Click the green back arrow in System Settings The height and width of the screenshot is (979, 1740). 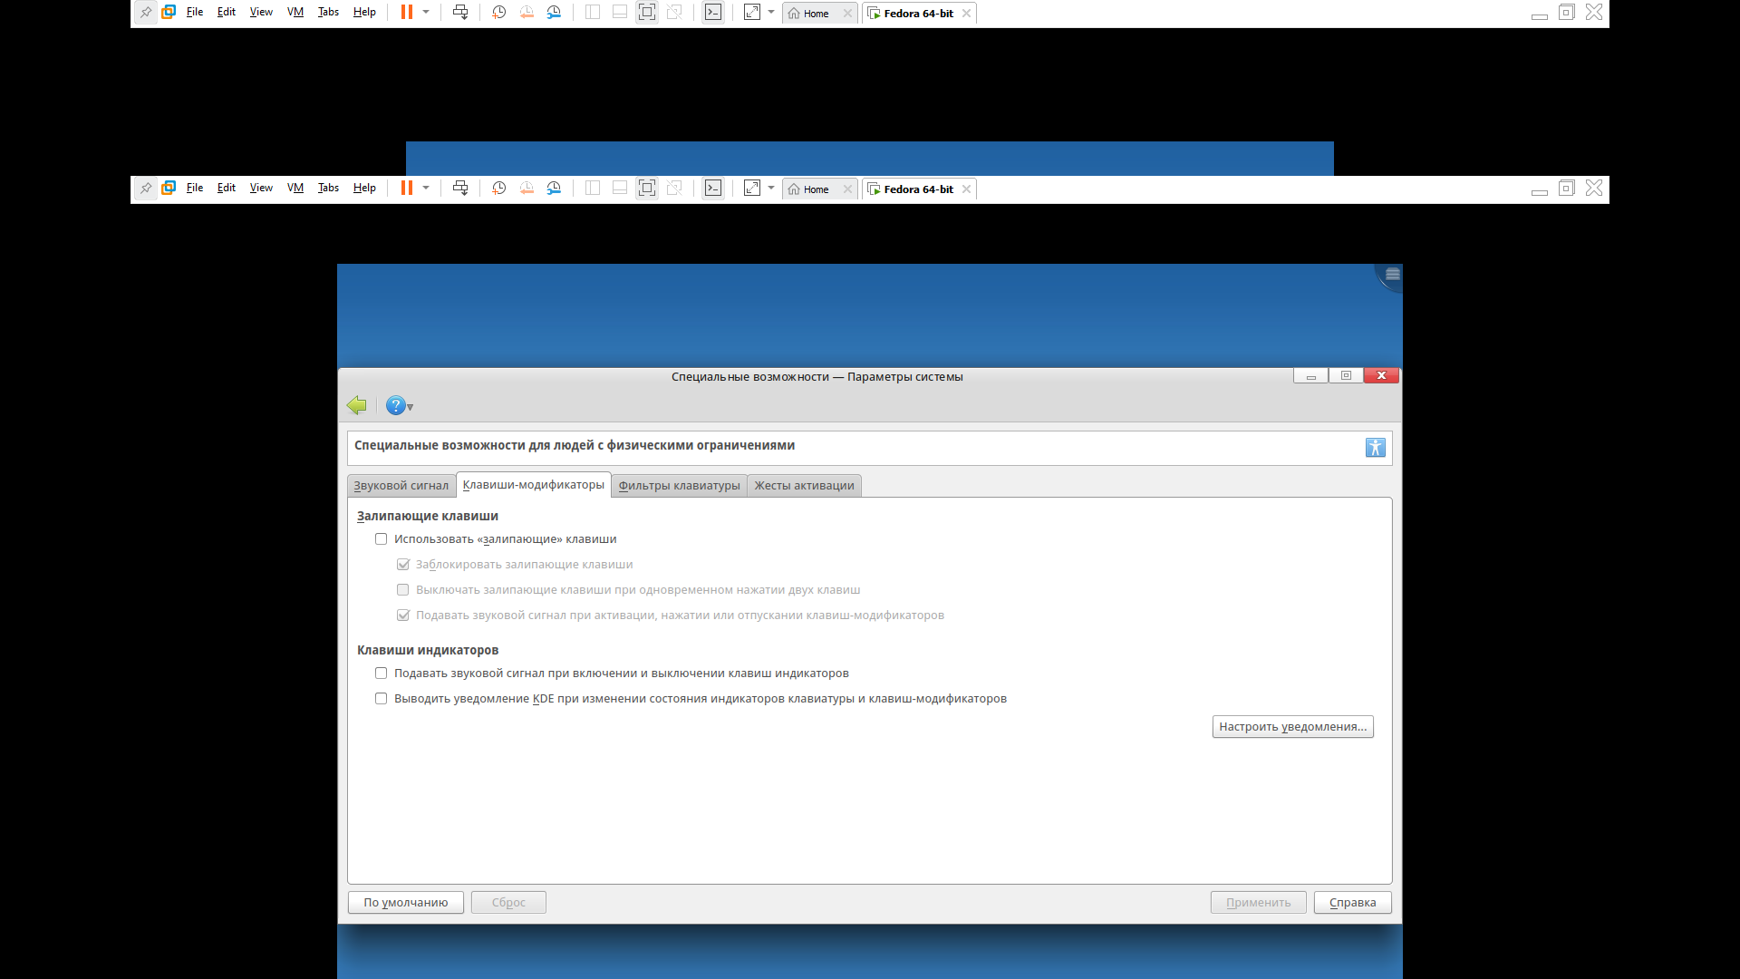pyautogui.click(x=357, y=405)
